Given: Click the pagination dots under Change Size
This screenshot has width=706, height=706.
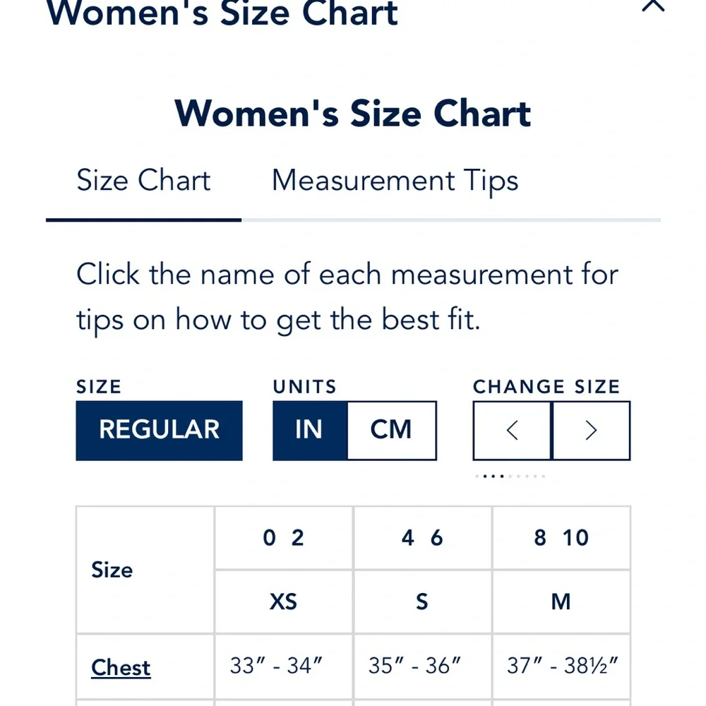Looking at the screenshot, I should pos(510,477).
